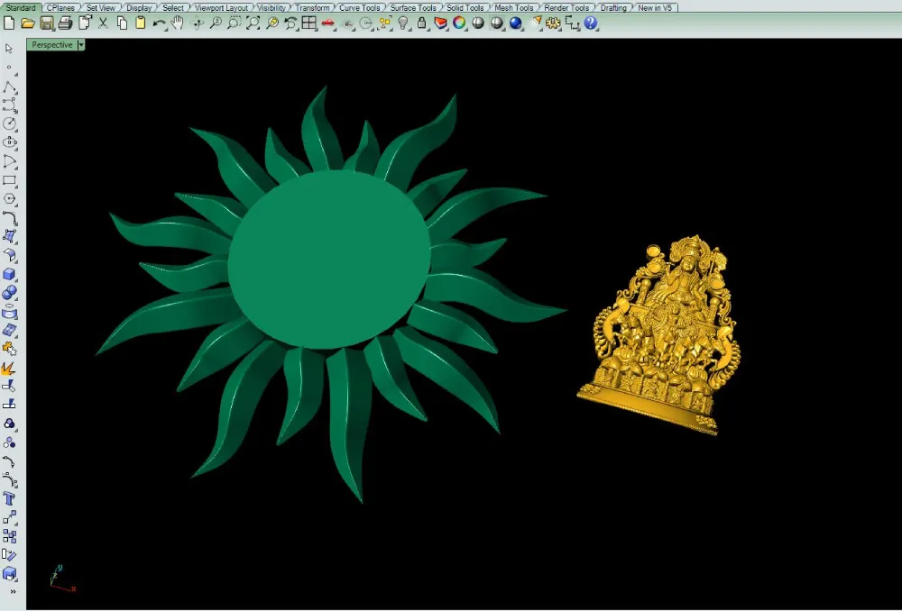Open the Polyline tool

(9, 87)
